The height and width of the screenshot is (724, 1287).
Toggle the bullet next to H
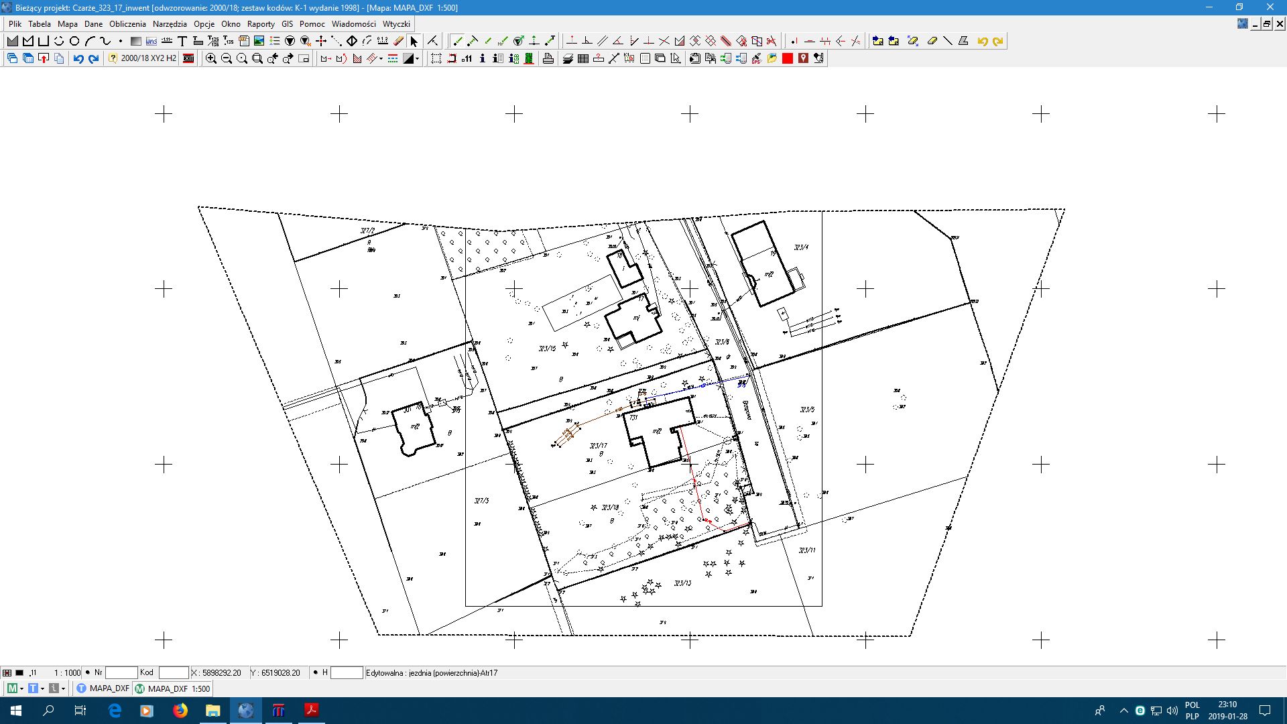coord(315,672)
